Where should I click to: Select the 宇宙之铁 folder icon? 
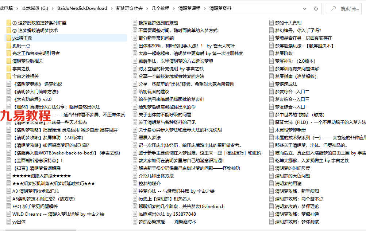(9, 69)
